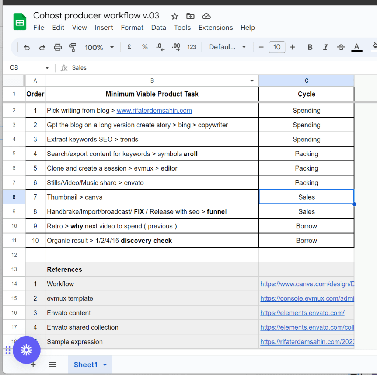
Task: Check the cloud document status icon
Action: [206, 16]
